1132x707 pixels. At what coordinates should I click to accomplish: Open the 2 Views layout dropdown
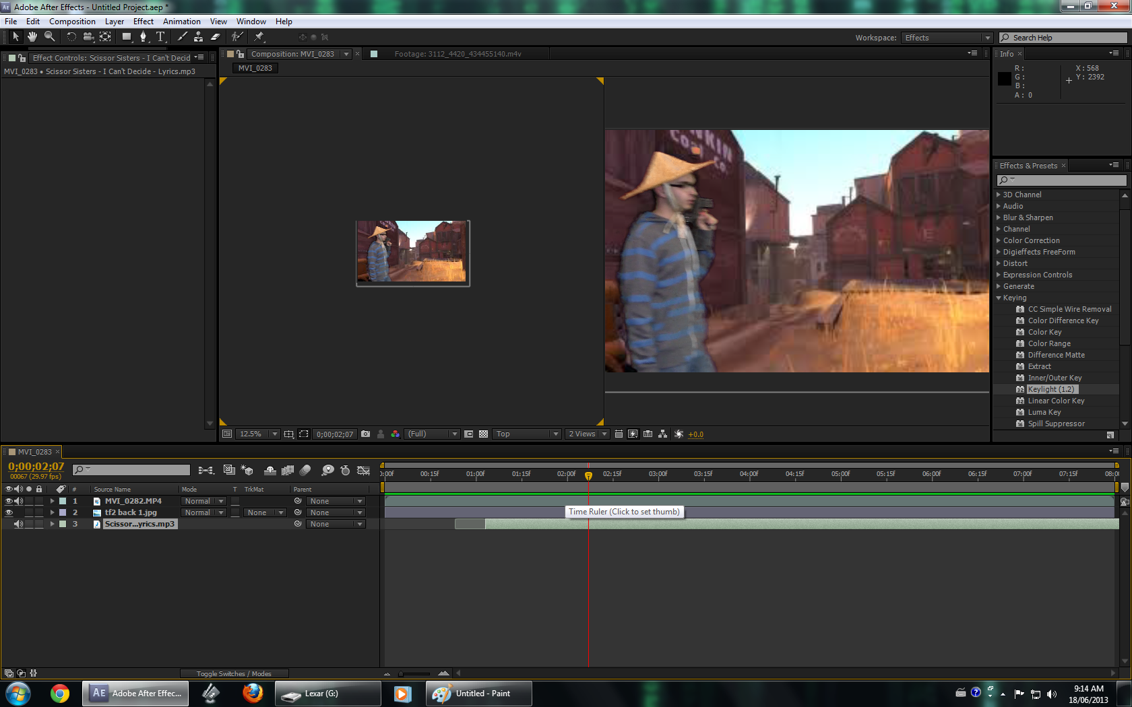588,434
